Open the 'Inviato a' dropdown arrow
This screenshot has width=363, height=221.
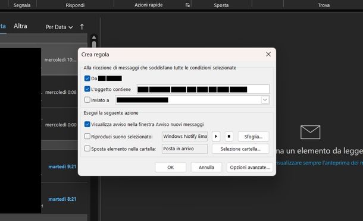[x=265, y=100]
